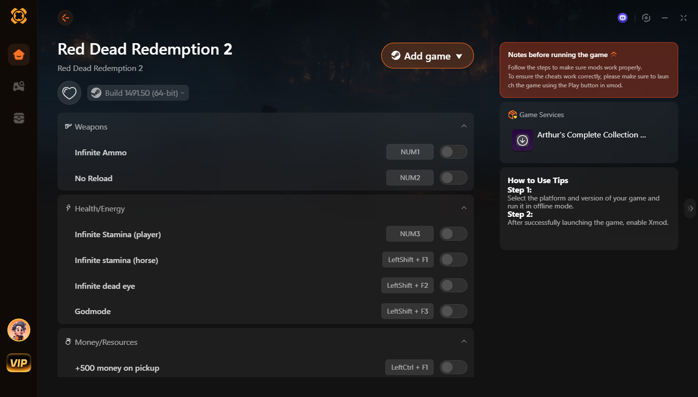This screenshot has width=698, height=397.
Task: Click the Add game button
Action: pyautogui.click(x=427, y=56)
